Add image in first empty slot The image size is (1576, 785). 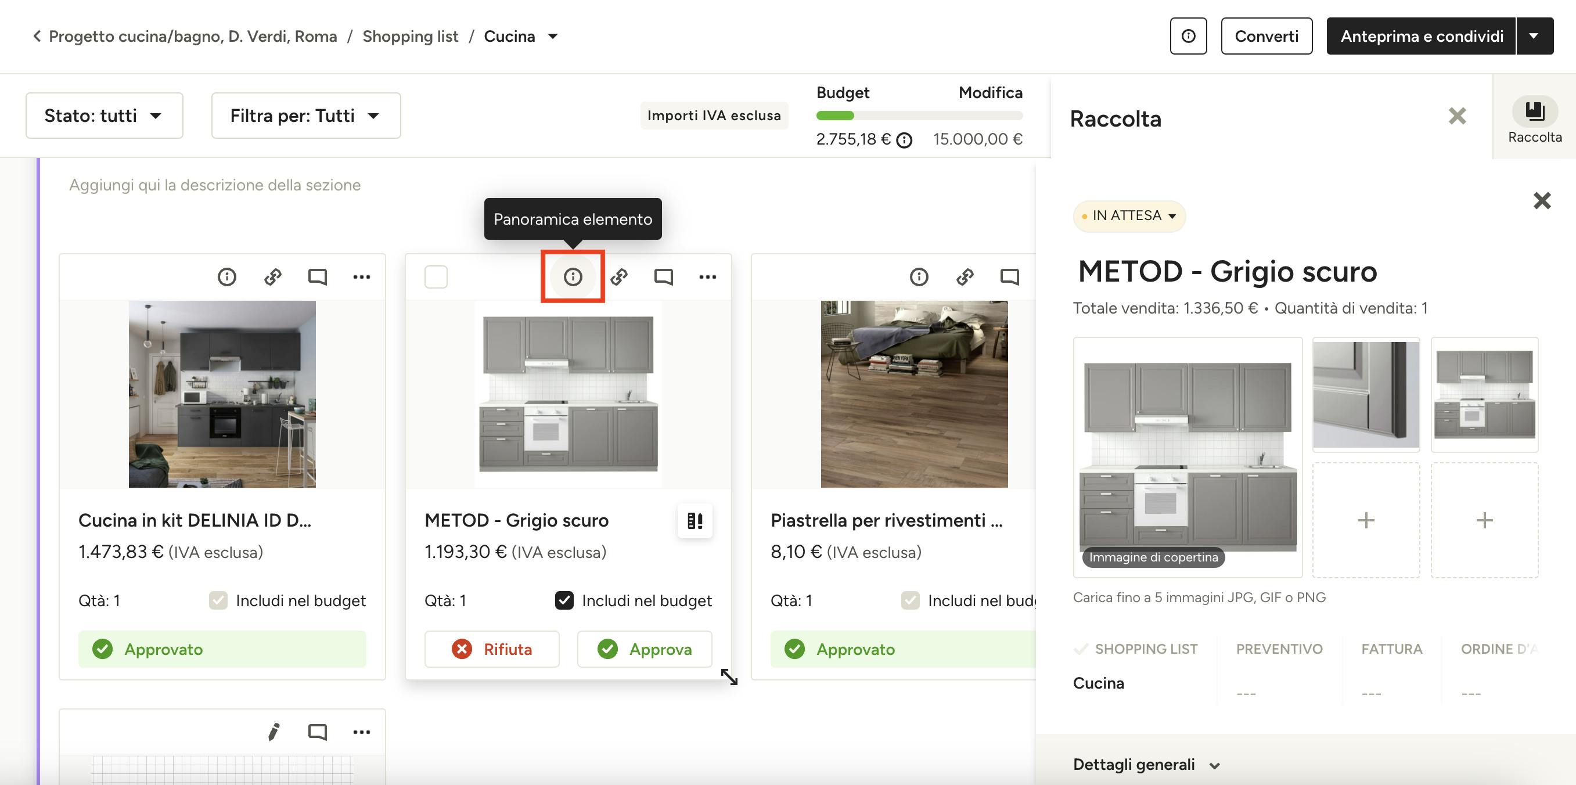1366,520
